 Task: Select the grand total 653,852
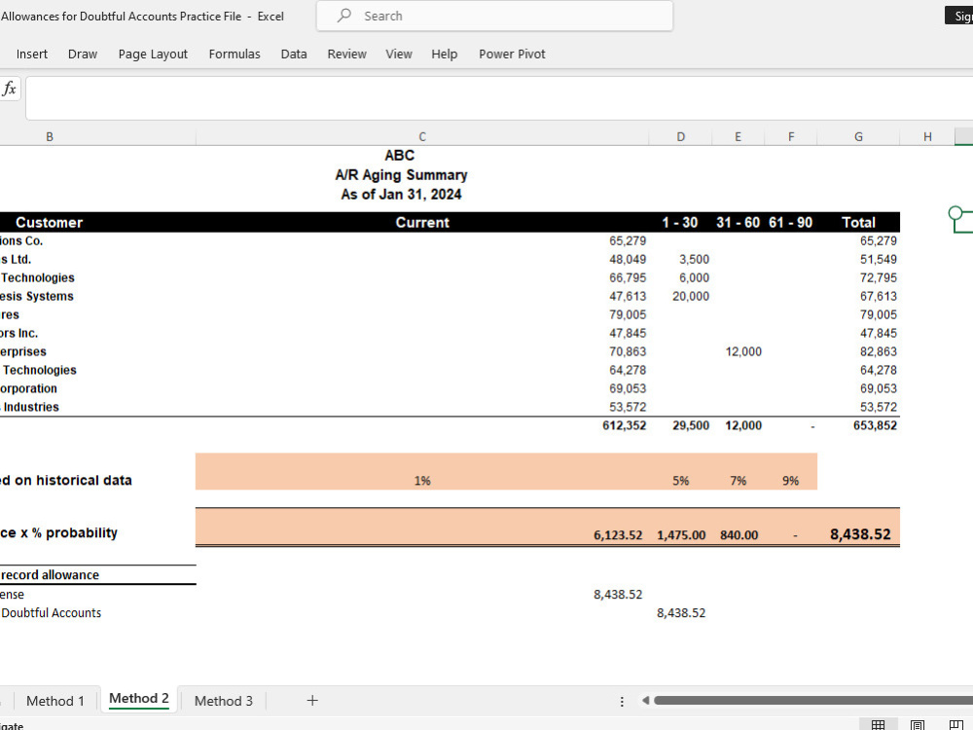[x=859, y=426]
